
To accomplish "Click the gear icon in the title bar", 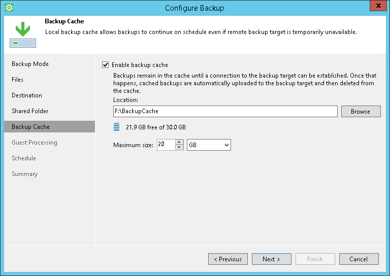I will [9, 8].
